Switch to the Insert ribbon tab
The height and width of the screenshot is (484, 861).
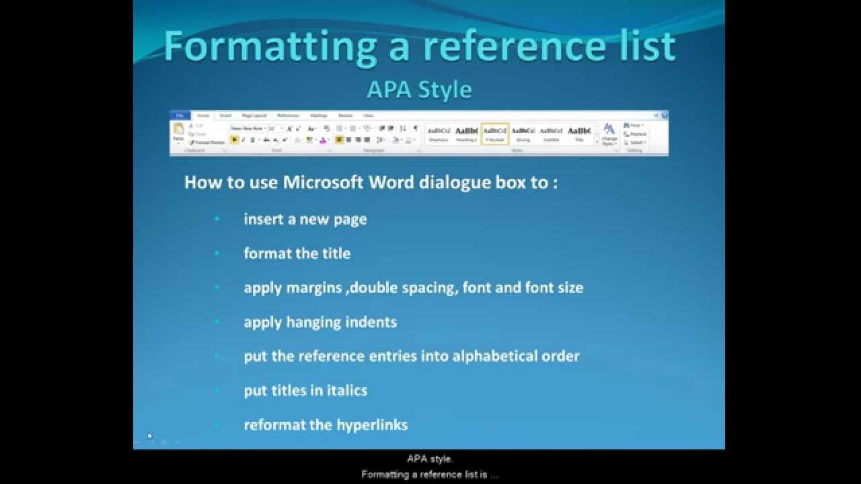click(225, 116)
